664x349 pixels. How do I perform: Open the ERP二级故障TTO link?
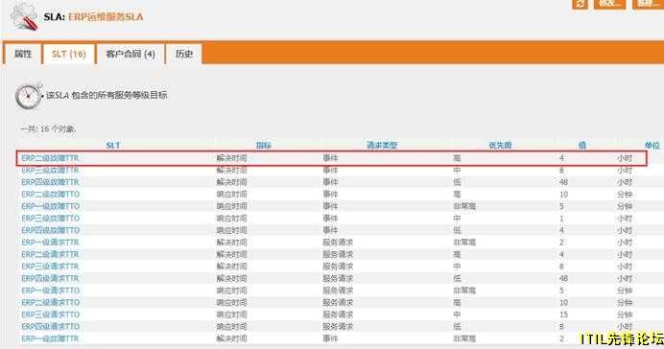click(x=51, y=195)
